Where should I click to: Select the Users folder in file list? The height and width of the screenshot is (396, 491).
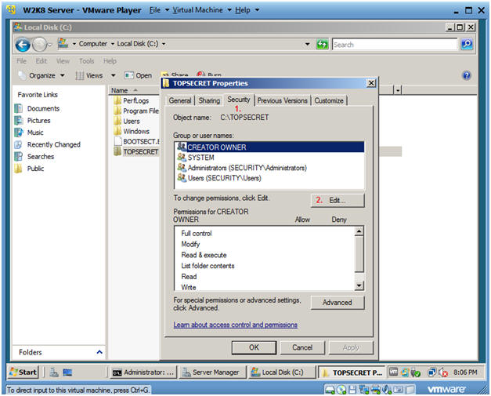(132, 121)
